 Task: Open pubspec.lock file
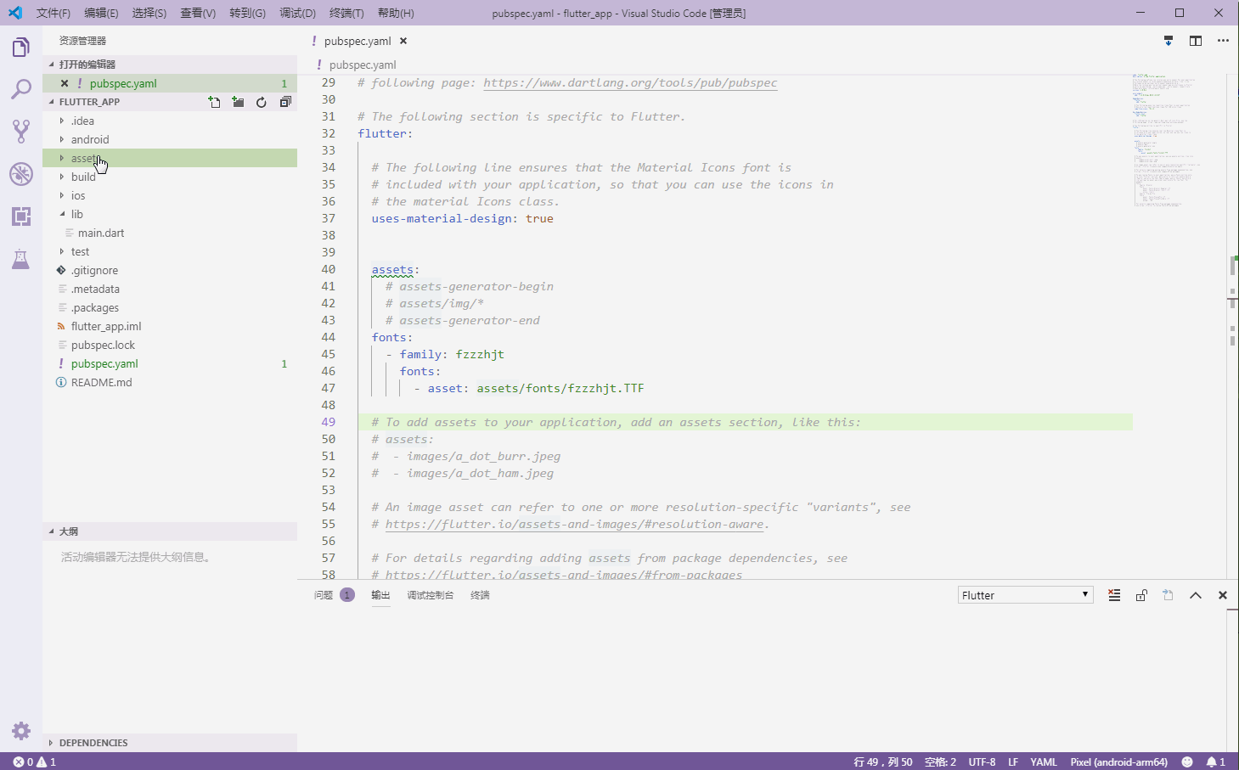170,345
